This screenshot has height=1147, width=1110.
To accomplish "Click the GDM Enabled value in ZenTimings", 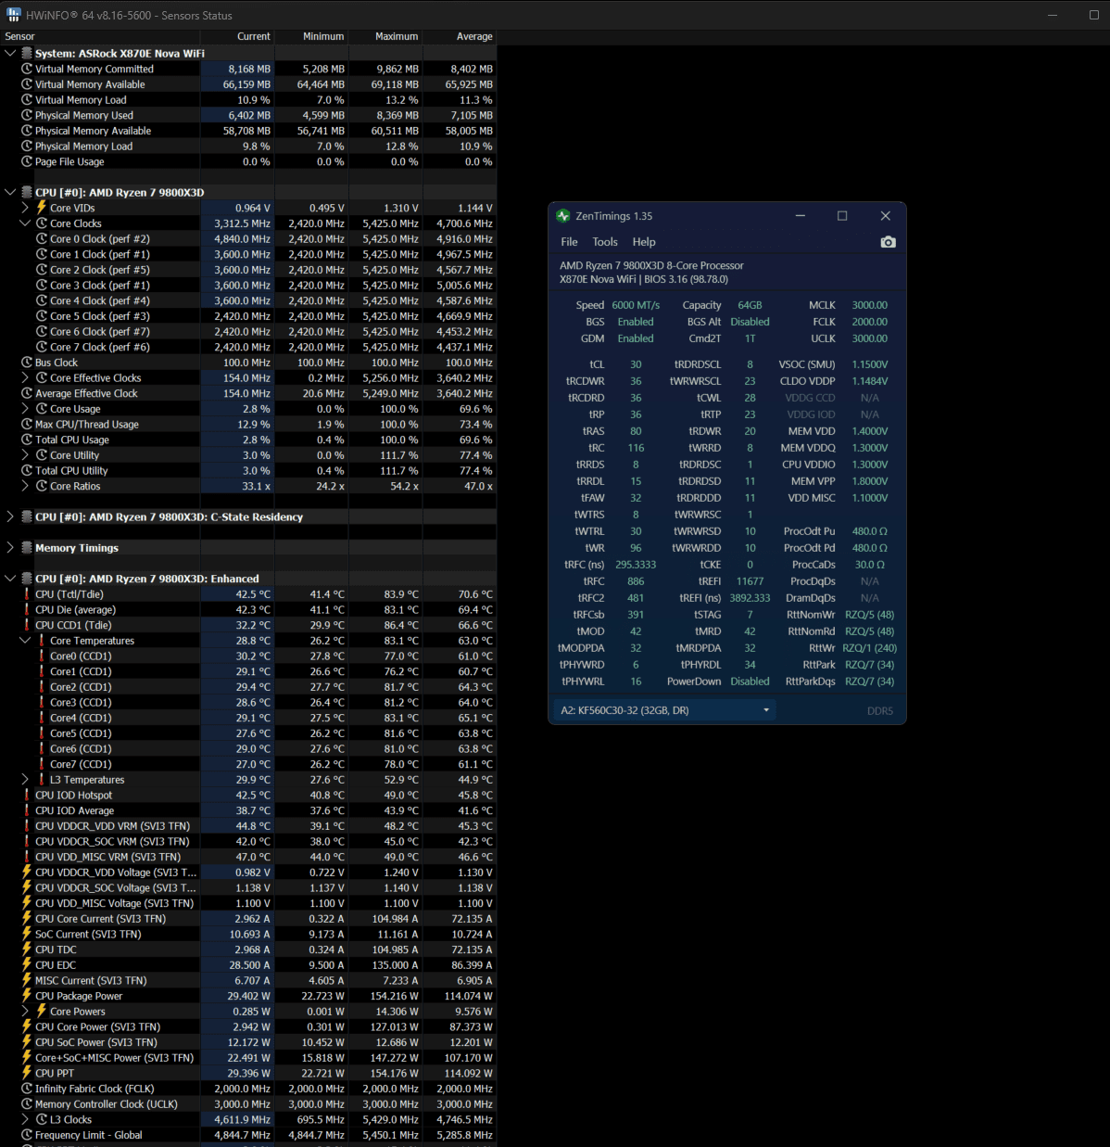I will tap(636, 338).
